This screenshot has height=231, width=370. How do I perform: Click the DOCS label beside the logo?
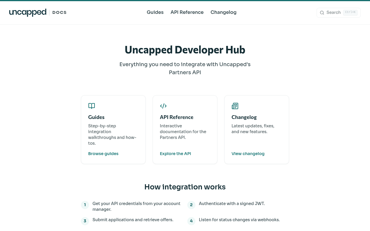pyautogui.click(x=60, y=12)
